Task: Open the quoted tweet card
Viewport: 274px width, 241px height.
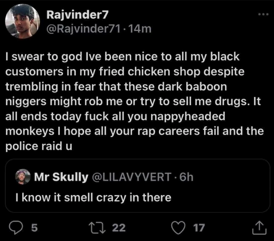Action: pyautogui.click(x=138, y=186)
